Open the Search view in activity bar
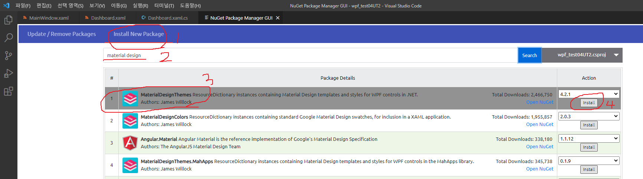This screenshot has width=643, height=179. pos(9,37)
